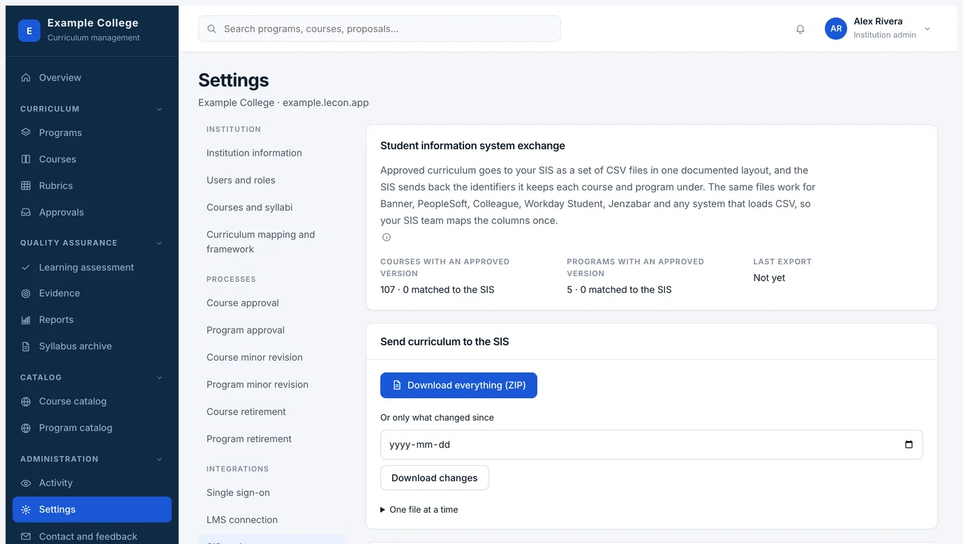Click the Overview home icon
The height and width of the screenshot is (544, 963).
26,77
